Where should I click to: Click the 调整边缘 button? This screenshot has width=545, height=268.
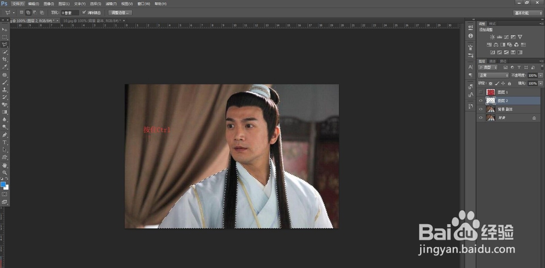[x=120, y=13]
